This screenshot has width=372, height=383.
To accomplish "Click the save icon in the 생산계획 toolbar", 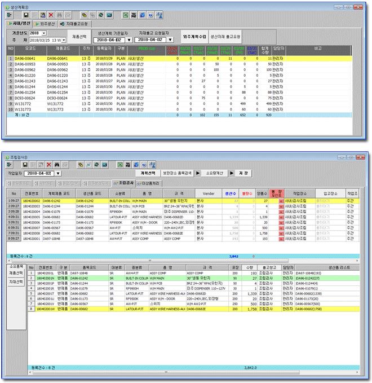I will coord(25,15).
